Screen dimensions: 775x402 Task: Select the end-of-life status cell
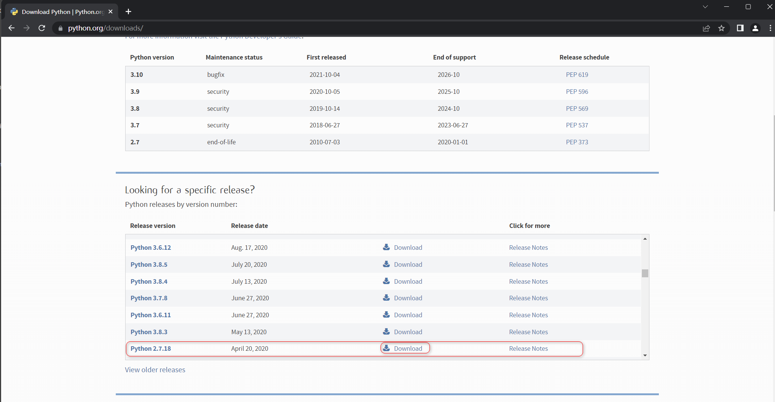point(221,142)
